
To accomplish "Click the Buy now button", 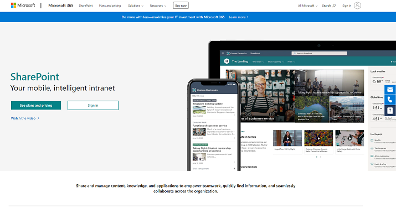I will tap(181, 6).
